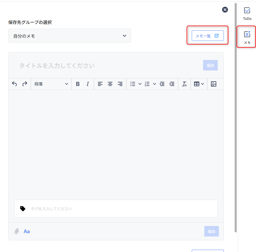Insert a bulleted list
256x252 pixels.
pyautogui.click(x=133, y=84)
